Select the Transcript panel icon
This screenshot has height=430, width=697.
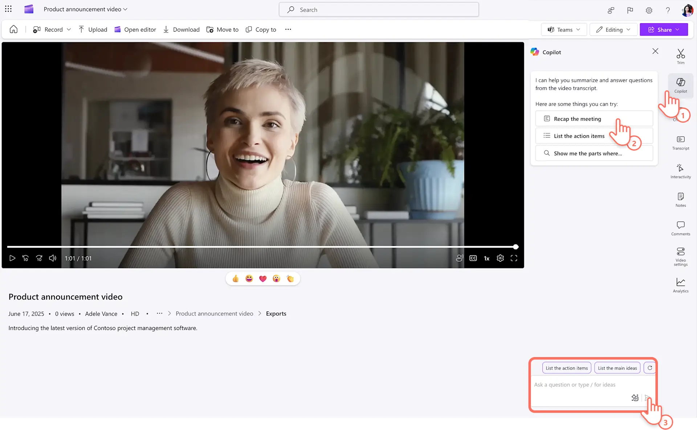click(680, 142)
